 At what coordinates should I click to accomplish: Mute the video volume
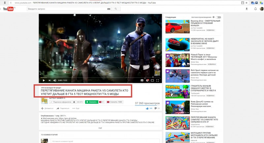[55, 80]
